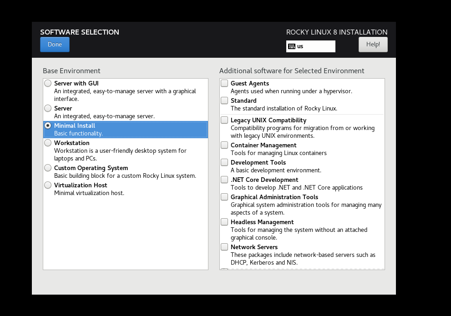Tick the Standard checkbox
451x316 pixels.
224,100
